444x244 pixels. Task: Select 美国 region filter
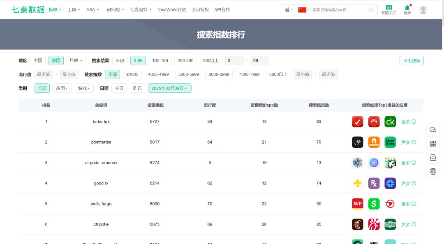[56, 60]
